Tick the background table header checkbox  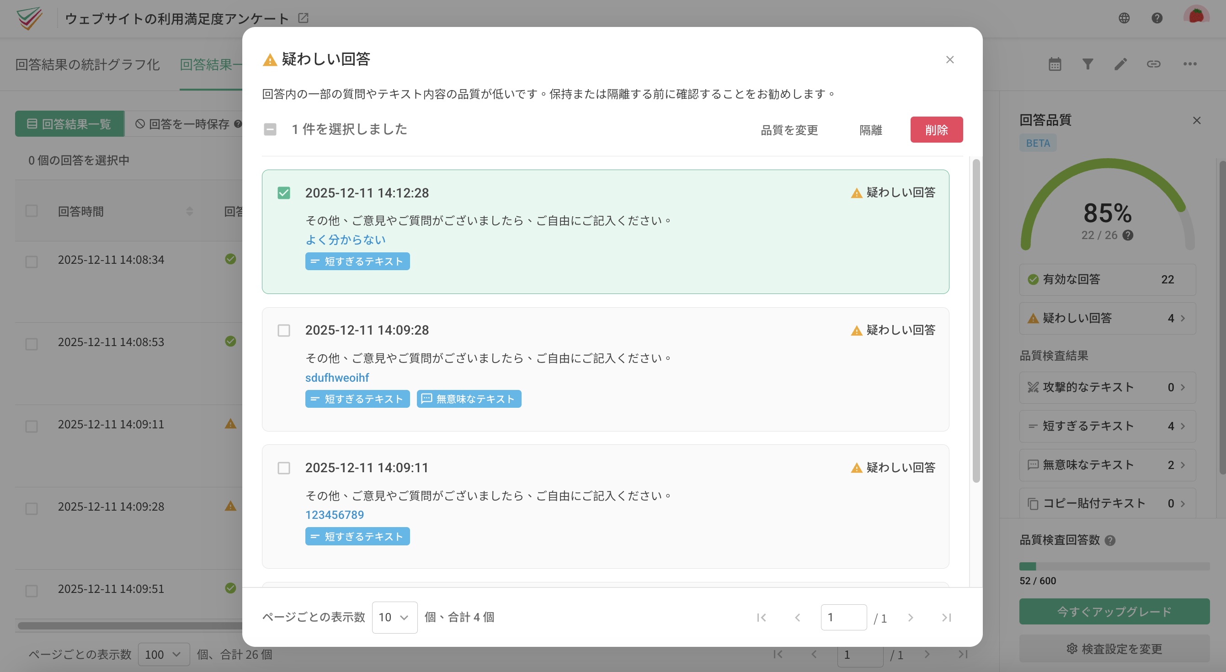click(32, 211)
